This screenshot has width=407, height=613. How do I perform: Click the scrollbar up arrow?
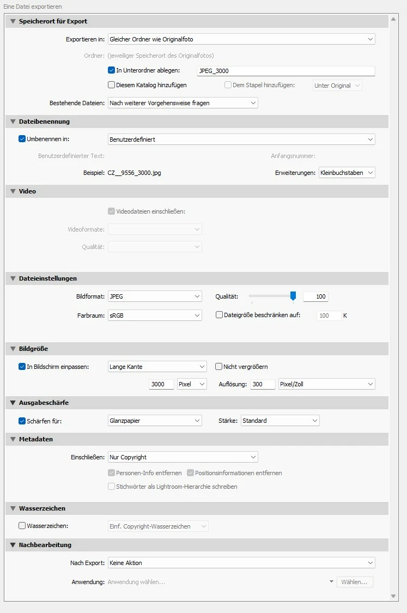coord(393,19)
